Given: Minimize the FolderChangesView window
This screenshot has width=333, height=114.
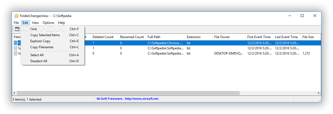Looking at the screenshot, I should click(289, 16).
